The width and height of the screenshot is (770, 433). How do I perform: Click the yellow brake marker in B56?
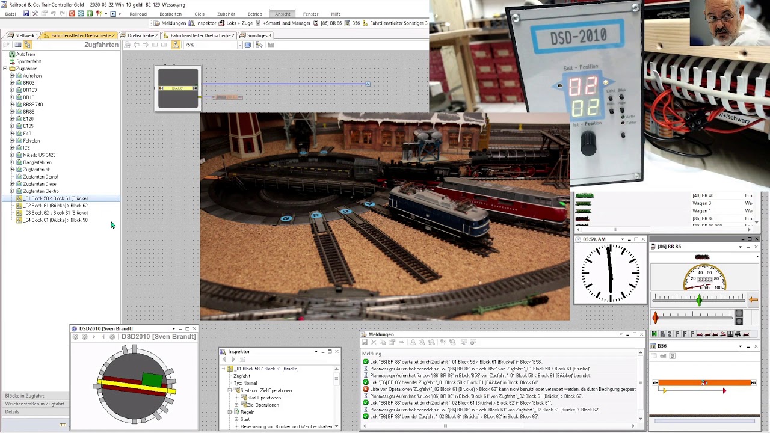pos(664,391)
